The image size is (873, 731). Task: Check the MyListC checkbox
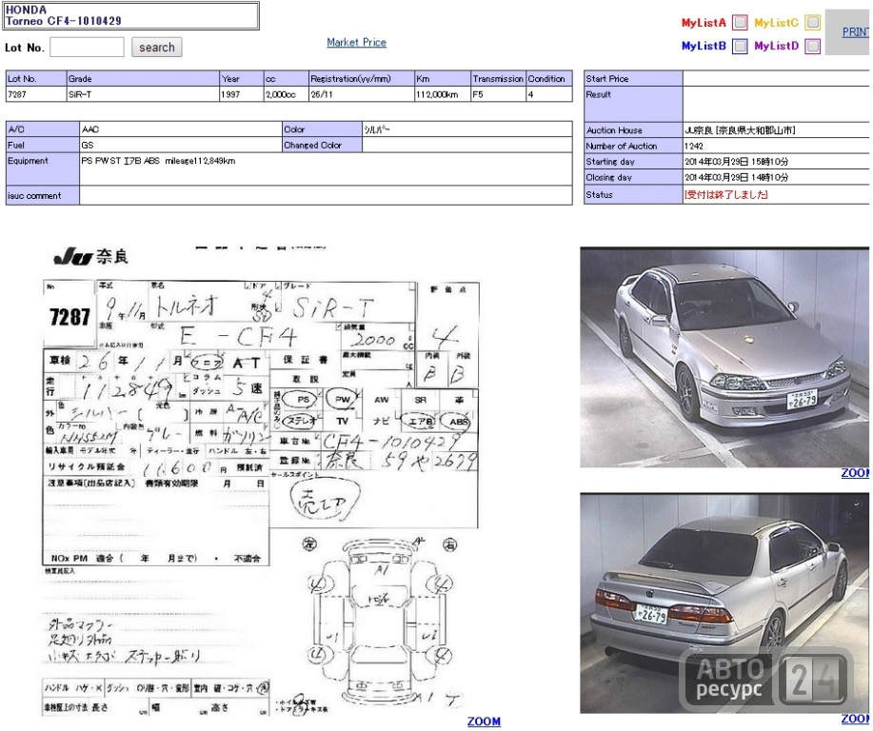click(813, 22)
